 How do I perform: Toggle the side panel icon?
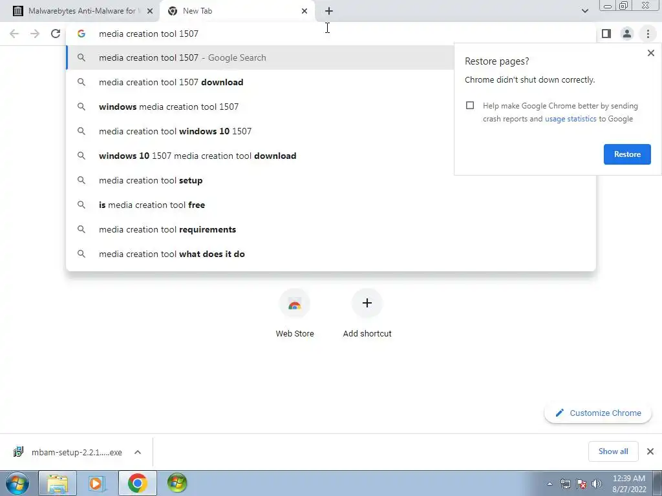tap(606, 34)
